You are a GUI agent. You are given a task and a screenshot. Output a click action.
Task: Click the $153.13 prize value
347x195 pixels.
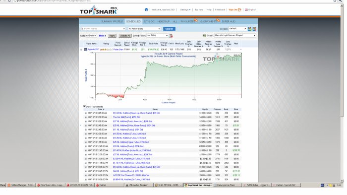click(x=236, y=175)
